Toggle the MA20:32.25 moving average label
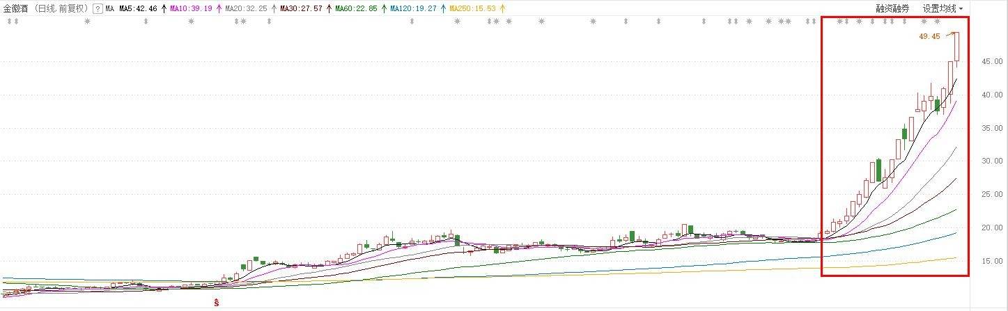 [246, 9]
